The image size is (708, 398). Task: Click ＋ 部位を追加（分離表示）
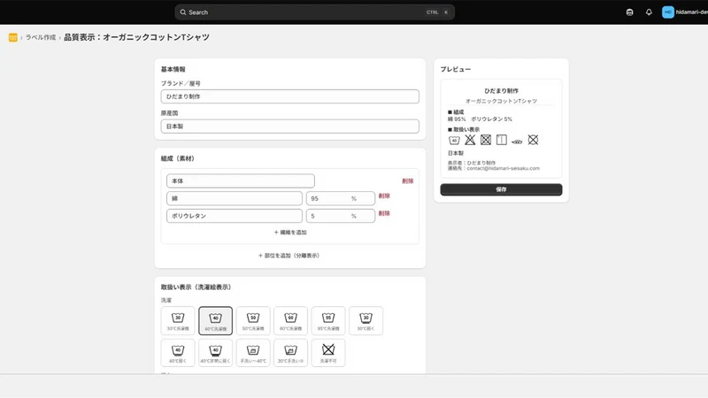tap(289, 256)
